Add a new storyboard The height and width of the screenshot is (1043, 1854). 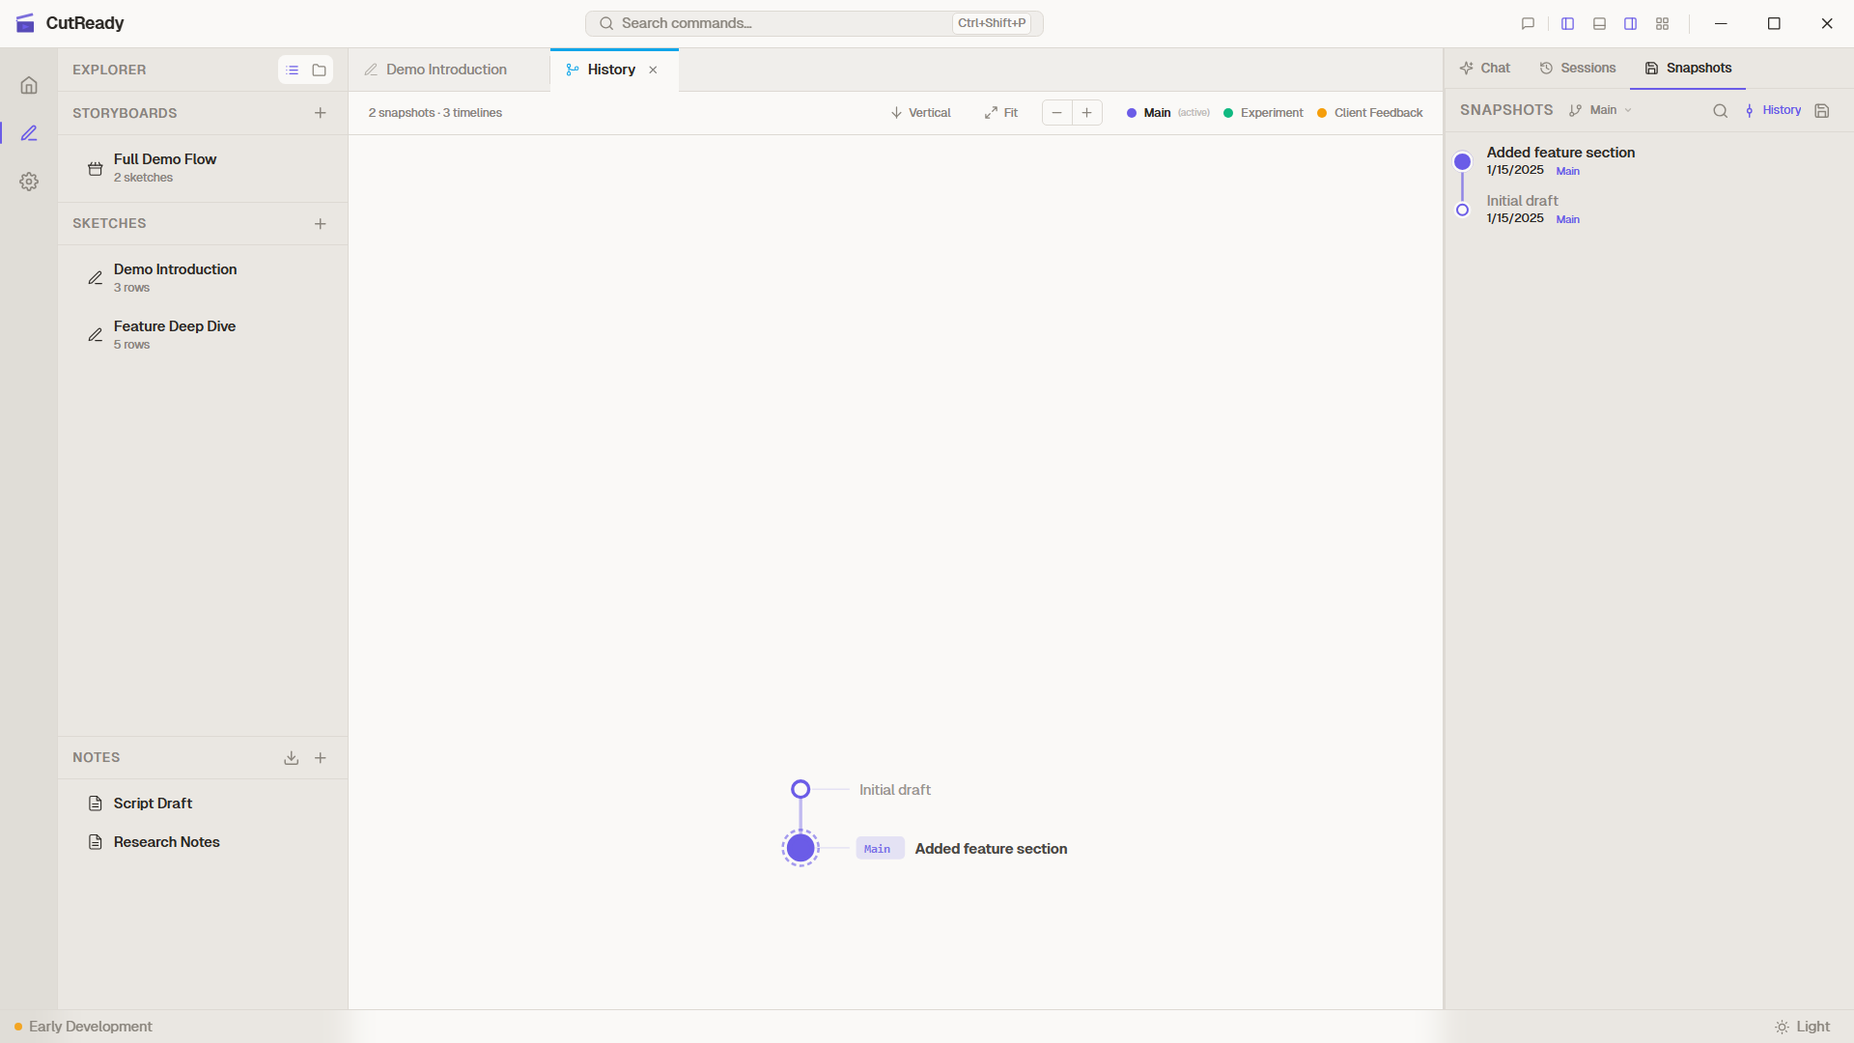(320, 113)
